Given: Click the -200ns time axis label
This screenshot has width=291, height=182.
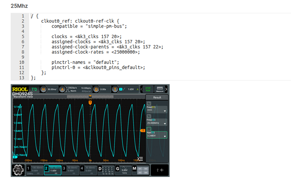Looking at the screenshot, I should pos(28,160).
